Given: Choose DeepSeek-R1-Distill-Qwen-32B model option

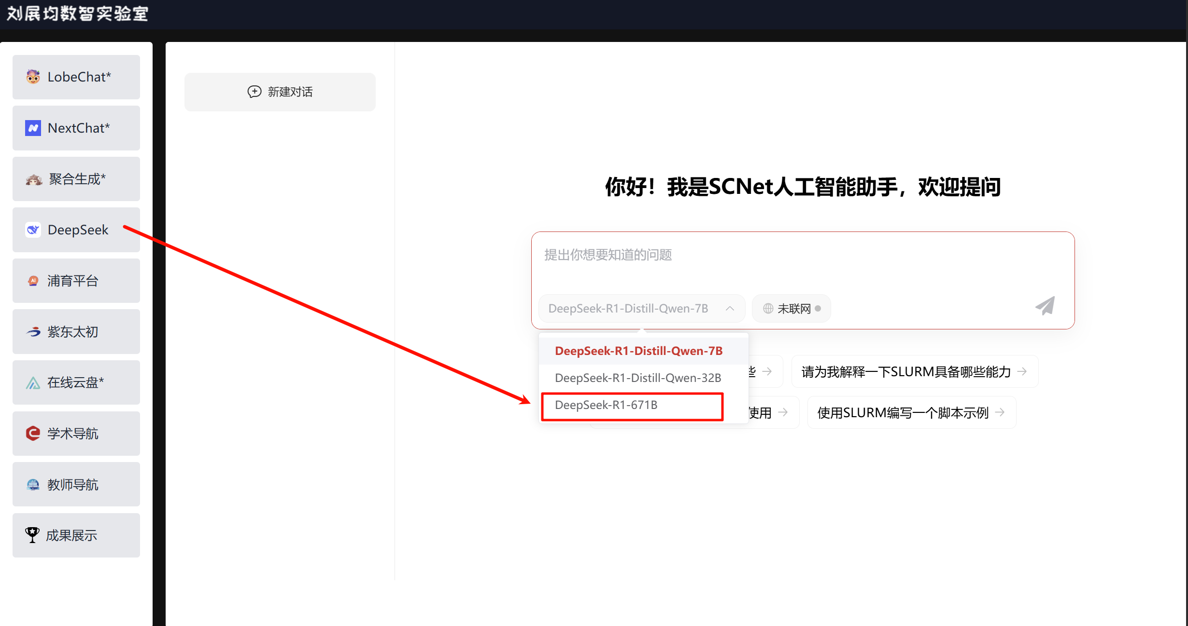Looking at the screenshot, I should point(638,378).
